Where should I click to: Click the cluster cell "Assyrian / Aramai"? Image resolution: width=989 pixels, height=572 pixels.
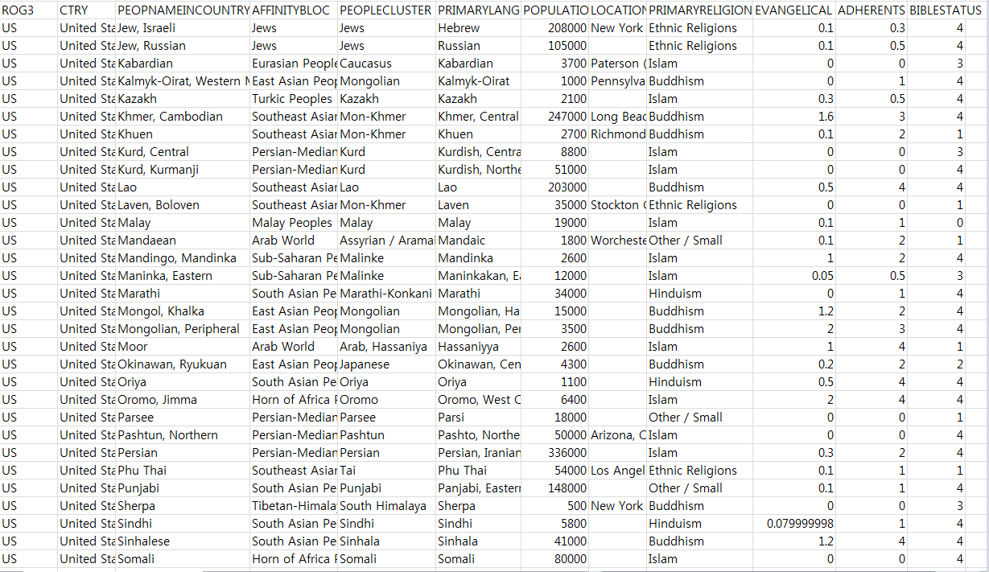click(x=386, y=241)
